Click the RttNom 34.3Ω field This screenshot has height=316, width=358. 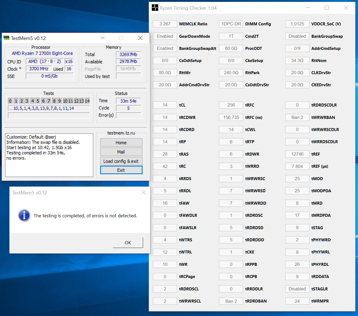pyautogui.click(x=297, y=60)
